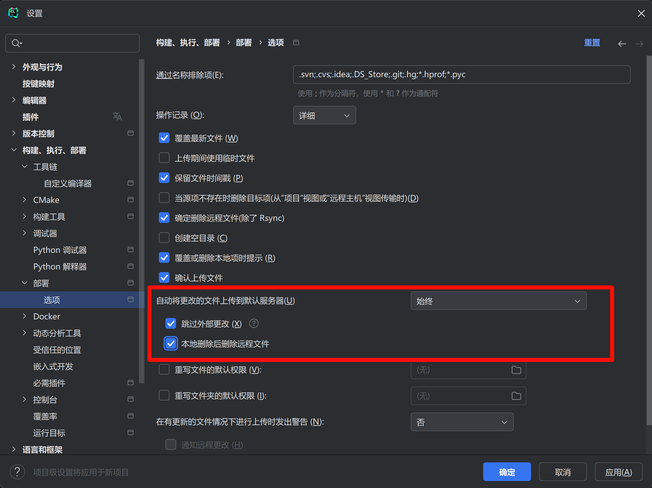
Task: Click folder icon for 重写文件的默认权限 field
Action: 516,370
